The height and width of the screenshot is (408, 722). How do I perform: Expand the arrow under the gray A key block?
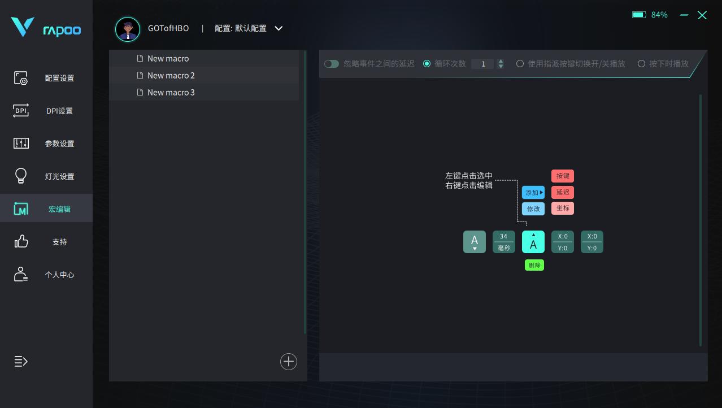coord(475,249)
